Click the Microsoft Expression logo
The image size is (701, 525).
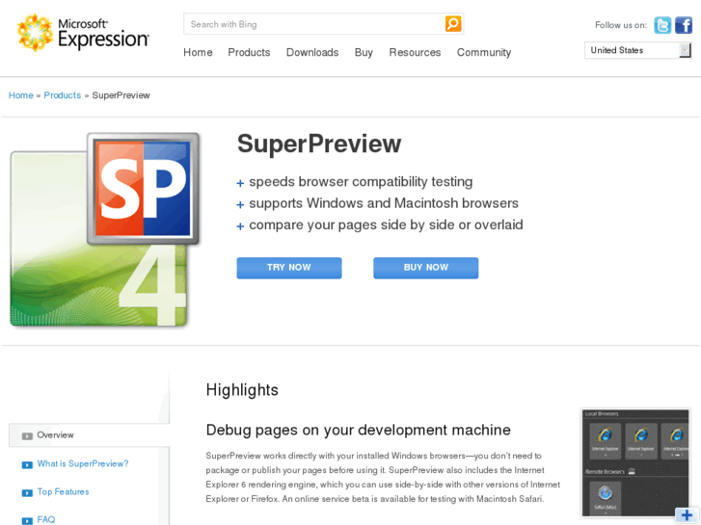(x=83, y=33)
